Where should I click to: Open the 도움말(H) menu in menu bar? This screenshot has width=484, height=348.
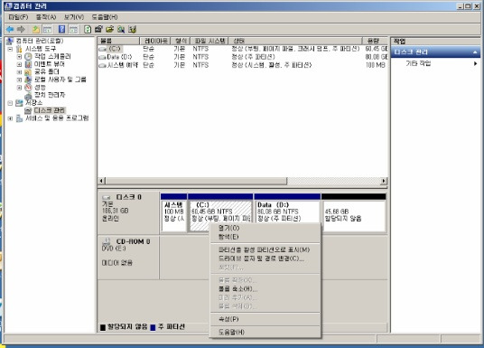tap(105, 17)
